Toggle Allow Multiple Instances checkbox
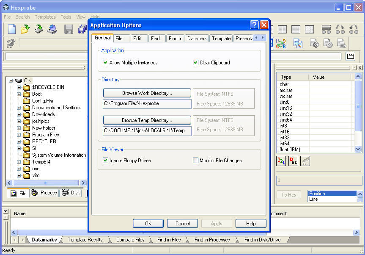Screen dimensions: 365x255 (x=105, y=62)
